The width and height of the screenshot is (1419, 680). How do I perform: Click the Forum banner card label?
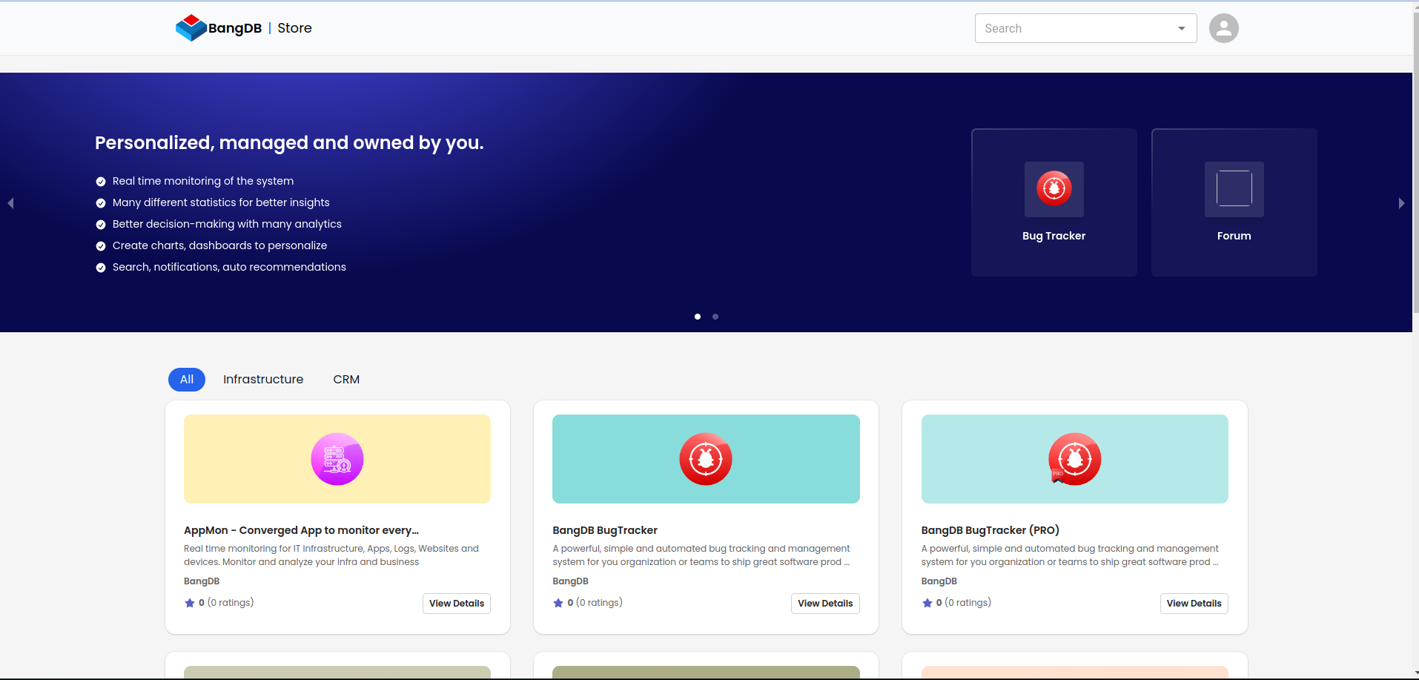point(1234,236)
